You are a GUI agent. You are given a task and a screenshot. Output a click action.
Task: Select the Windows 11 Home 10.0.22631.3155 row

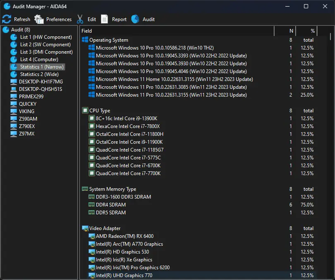tap(198, 79)
